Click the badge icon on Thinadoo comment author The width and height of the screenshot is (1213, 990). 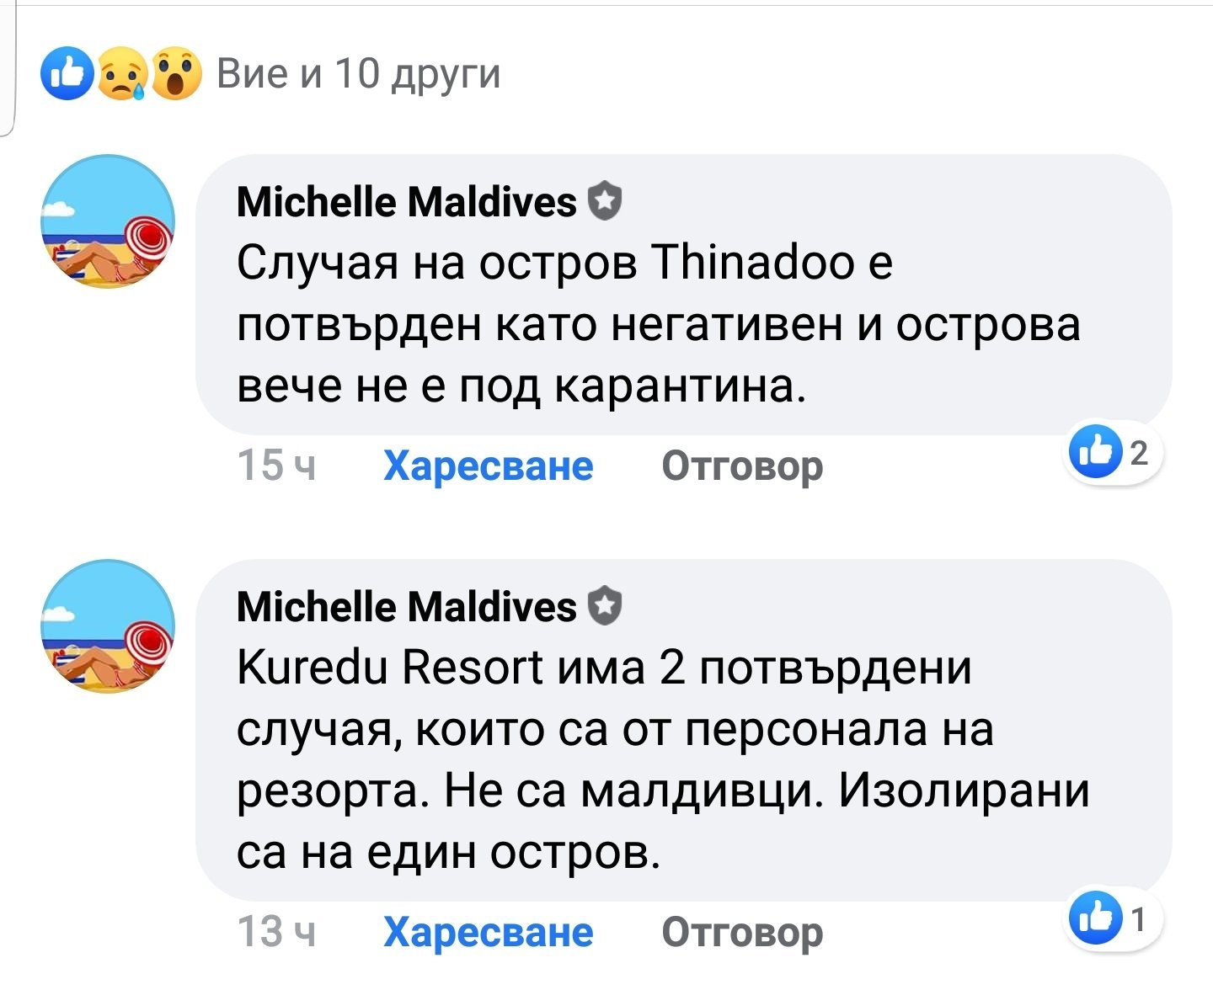(604, 203)
